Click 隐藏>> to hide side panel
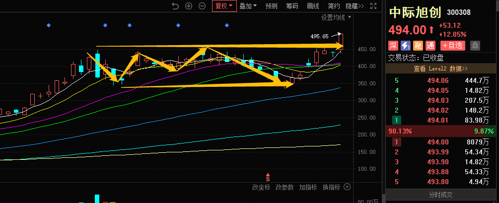 click(x=355, y=6)
